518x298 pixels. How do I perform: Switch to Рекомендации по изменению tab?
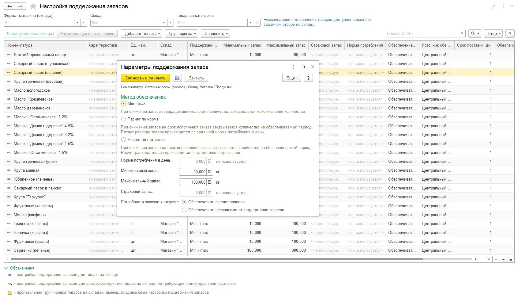tap(87, 34)
